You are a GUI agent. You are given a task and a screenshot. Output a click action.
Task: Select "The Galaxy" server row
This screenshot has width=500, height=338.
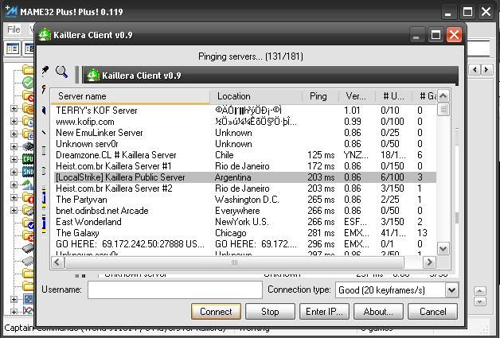244,233
